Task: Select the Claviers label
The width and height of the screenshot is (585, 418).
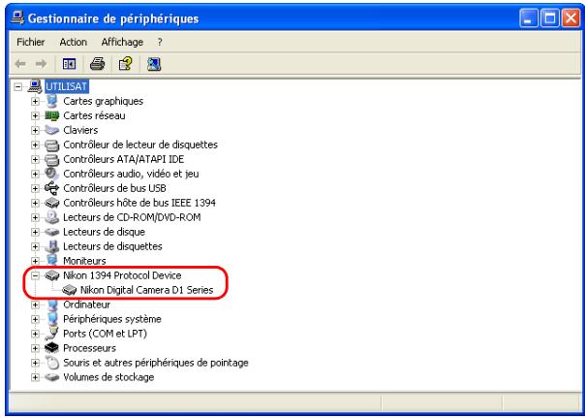Action: point(80,130)
